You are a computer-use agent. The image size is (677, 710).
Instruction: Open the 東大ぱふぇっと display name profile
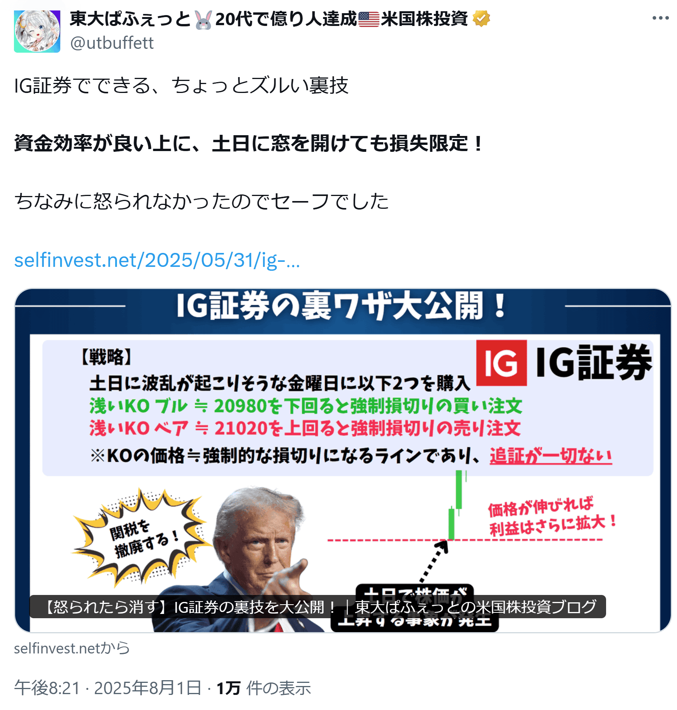(130, 19)
